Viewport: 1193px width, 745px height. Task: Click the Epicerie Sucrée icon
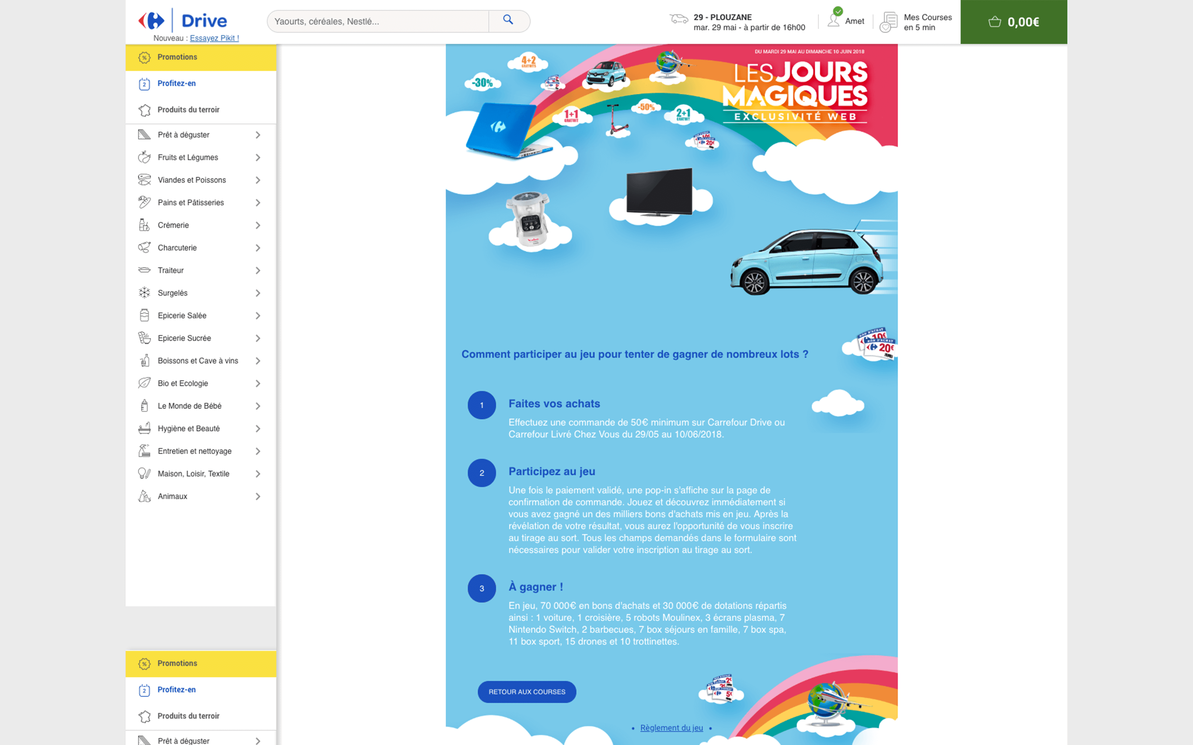pyautogui.click(x=144, y=338)
